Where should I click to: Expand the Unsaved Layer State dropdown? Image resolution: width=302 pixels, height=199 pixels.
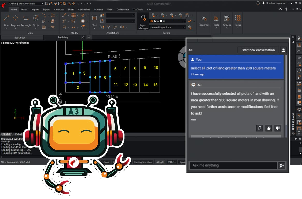pyautogui.click(x=167, y=27)
